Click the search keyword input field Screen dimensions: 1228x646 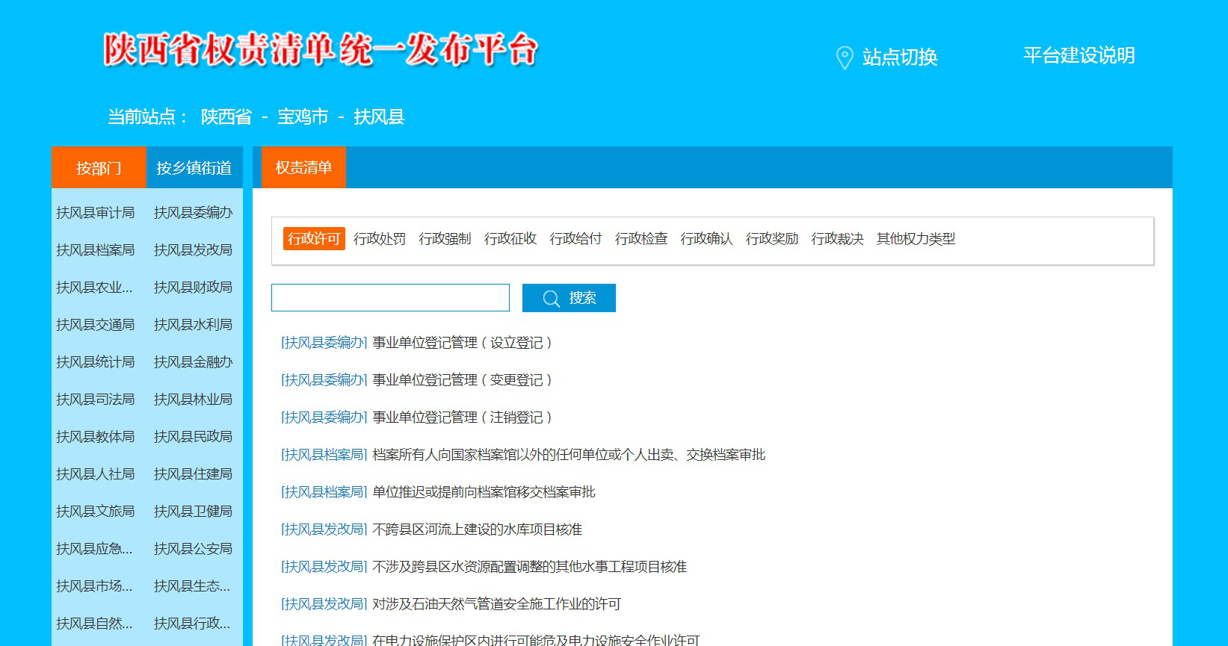[x=390, y=298]
